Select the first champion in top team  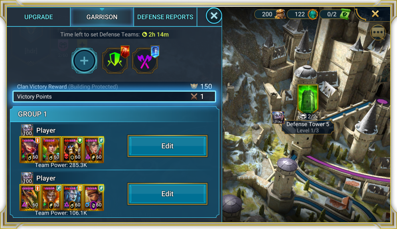30,149
